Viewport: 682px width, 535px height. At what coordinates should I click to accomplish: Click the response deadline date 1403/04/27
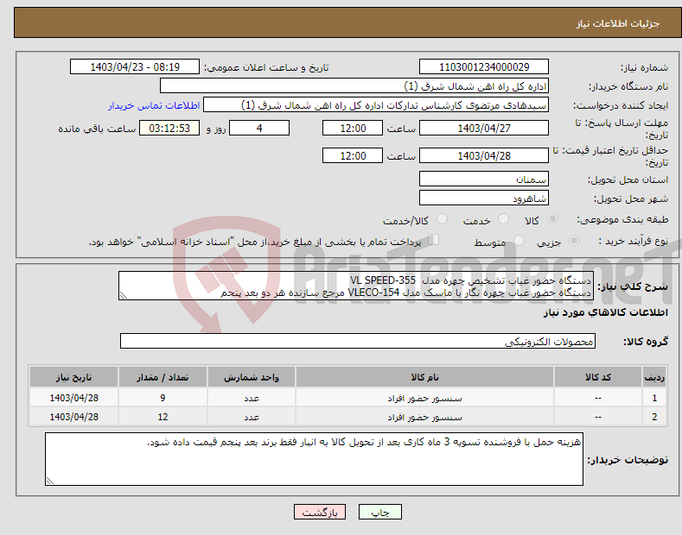tap(484, 128)
